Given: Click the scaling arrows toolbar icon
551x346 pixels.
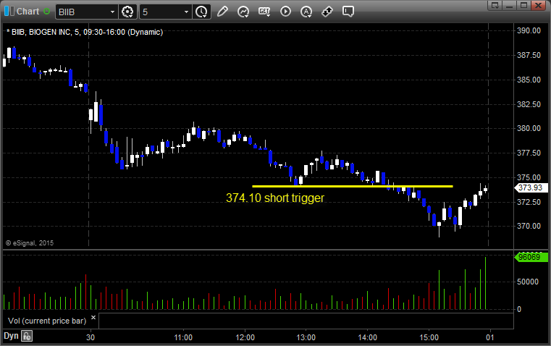Looking at the screenshot, I should click(x=327, y=12).
